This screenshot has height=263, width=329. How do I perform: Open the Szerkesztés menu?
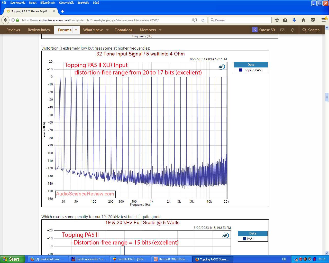pos(18,3)
